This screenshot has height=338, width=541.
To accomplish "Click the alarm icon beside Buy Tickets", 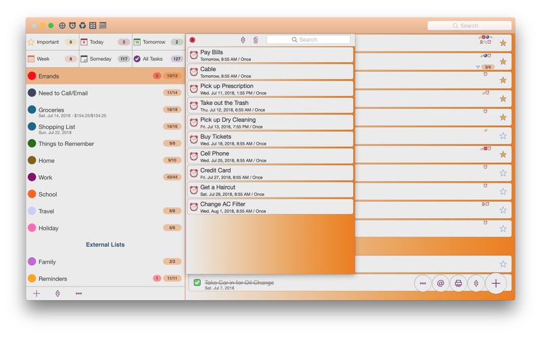I will 194,140.
